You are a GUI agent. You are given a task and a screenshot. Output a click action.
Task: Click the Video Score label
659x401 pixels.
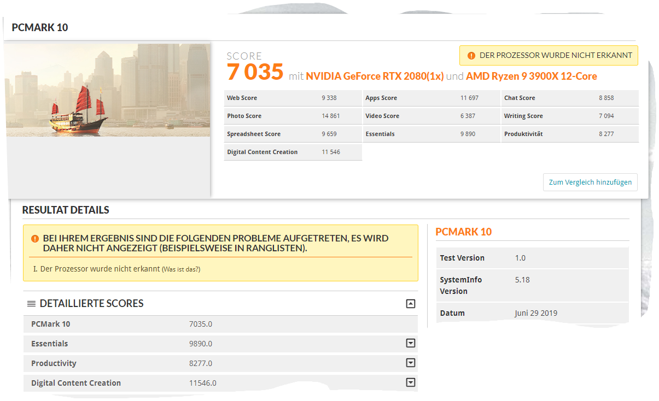382,116
